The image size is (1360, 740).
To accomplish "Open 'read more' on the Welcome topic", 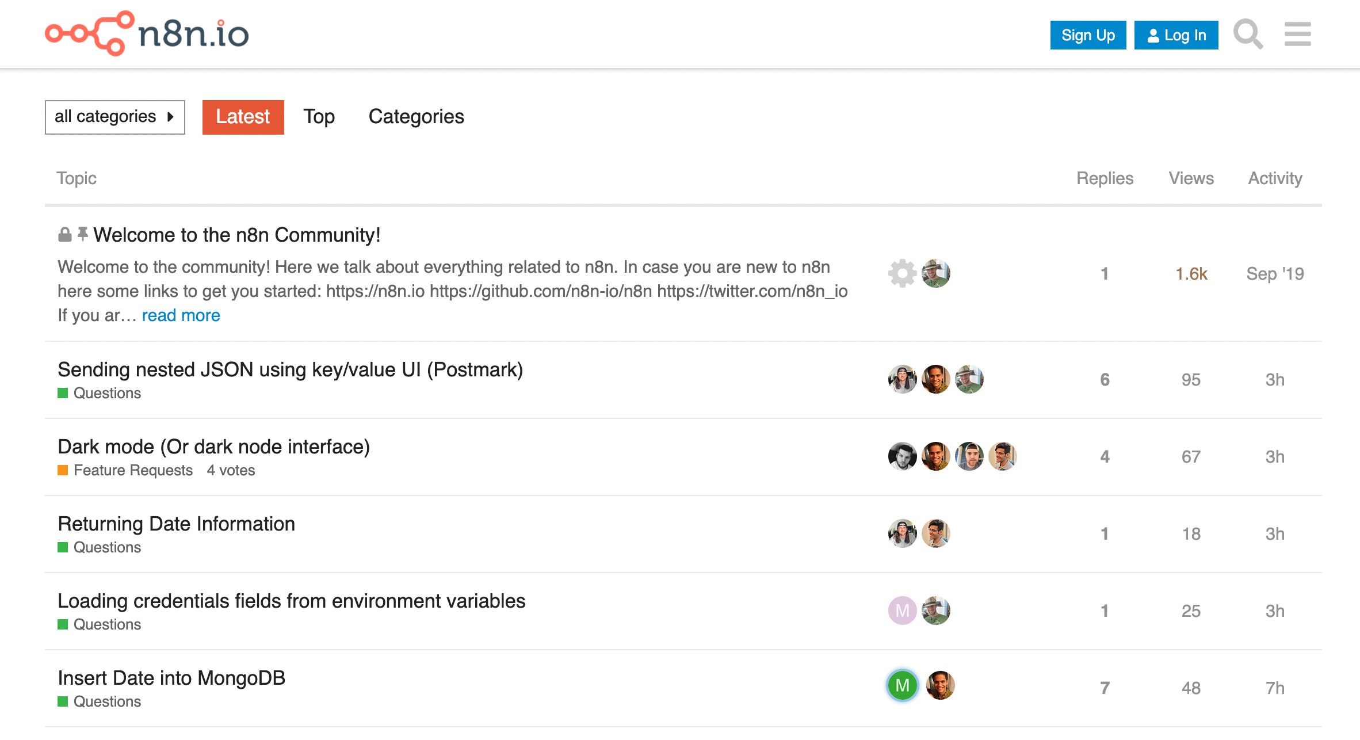I will click(181, 315).
